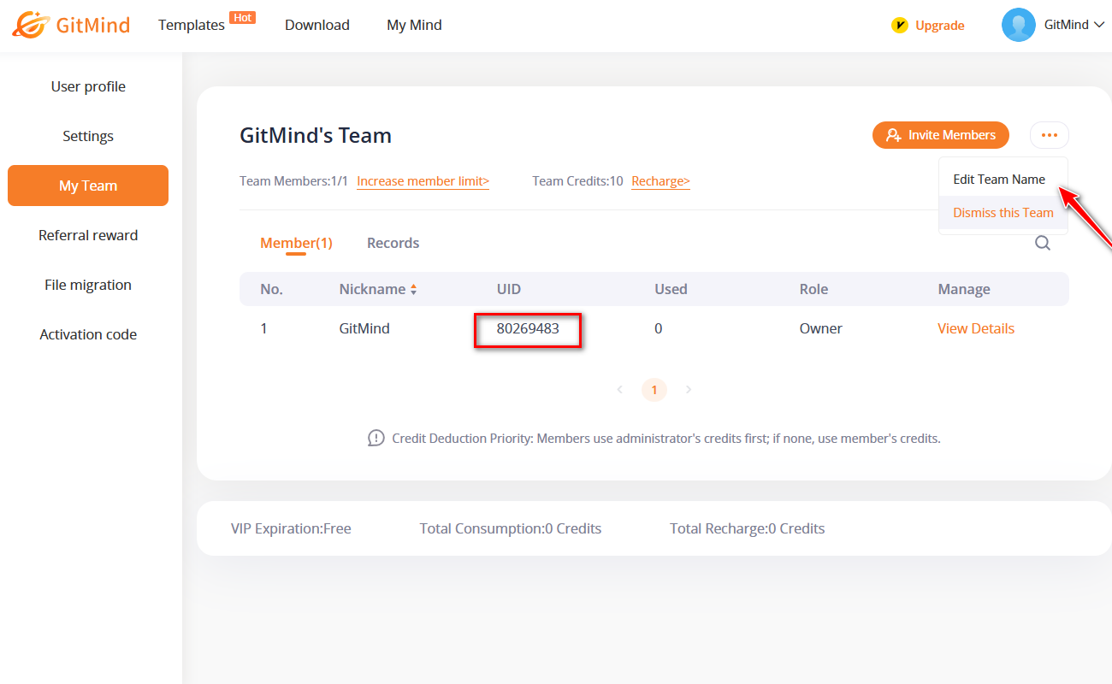
Task: Click the UID column header
Action: pos(509,289)
